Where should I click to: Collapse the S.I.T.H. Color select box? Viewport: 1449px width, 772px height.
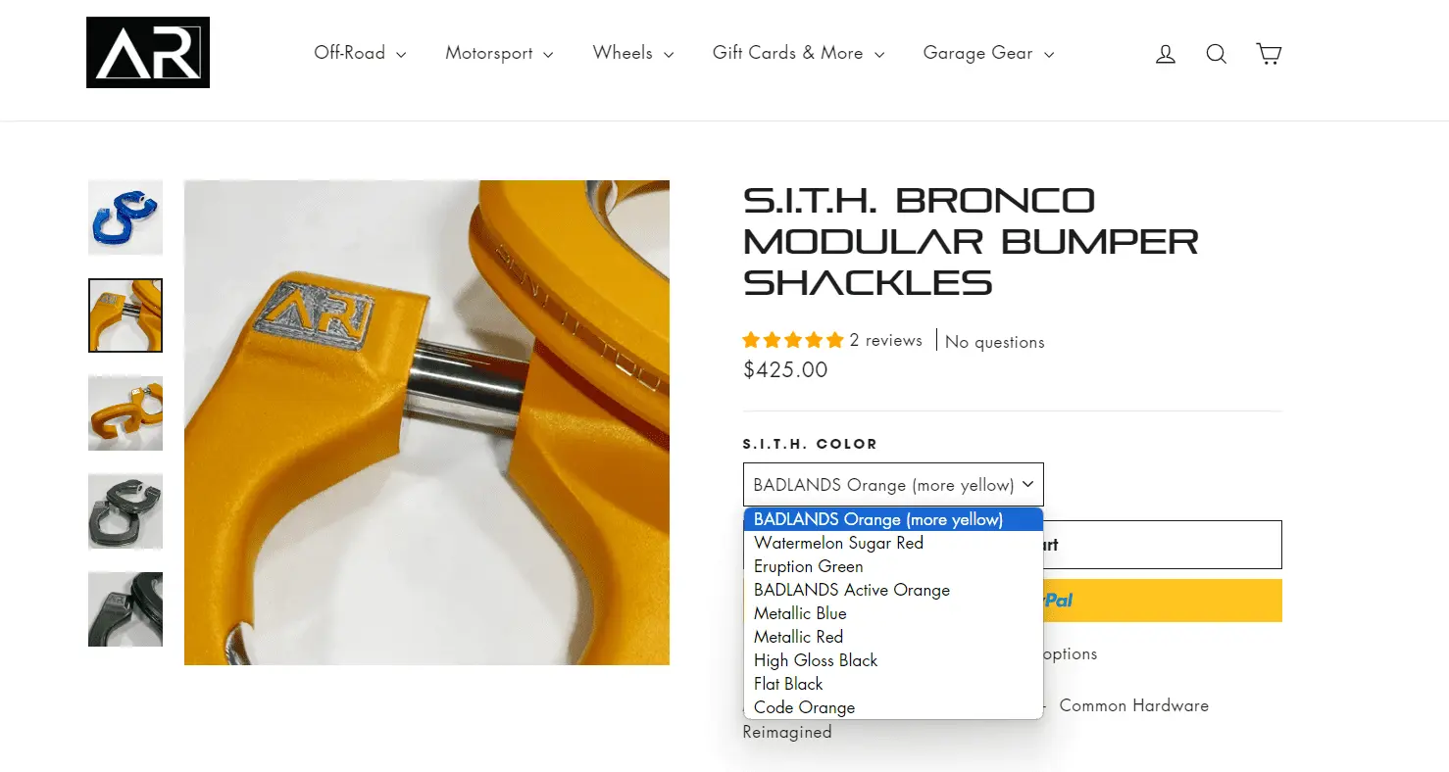tap(893, 485)
